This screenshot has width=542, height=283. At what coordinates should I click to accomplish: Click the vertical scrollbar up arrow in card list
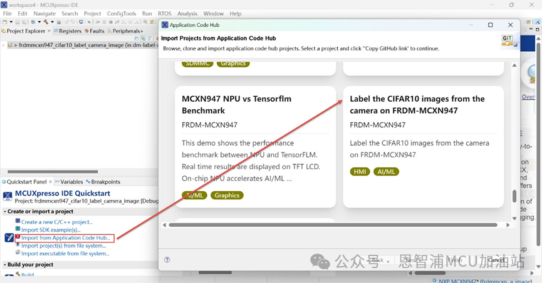click(514, 65)
